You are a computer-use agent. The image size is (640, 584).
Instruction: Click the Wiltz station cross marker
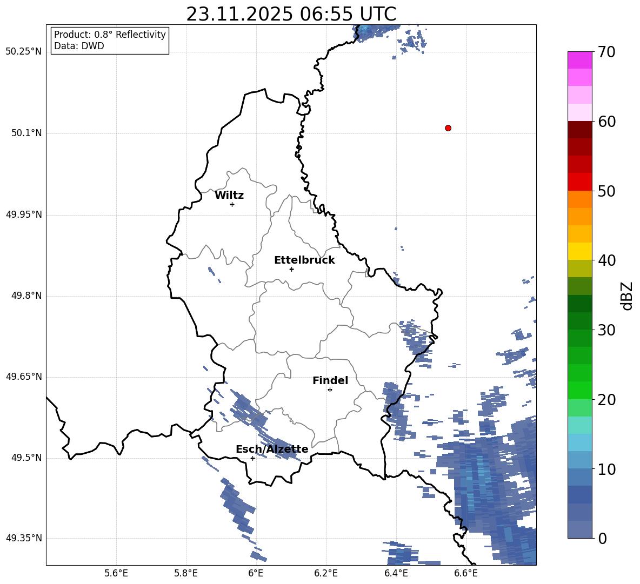click(x=232, y=204)
